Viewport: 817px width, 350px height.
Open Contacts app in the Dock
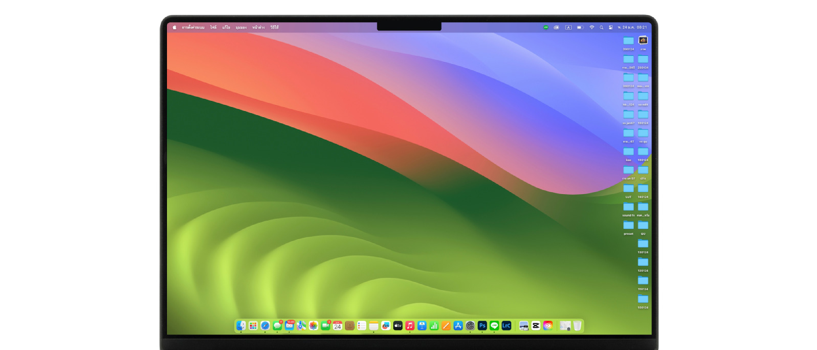pyautogui.click(x=350, y=325)
